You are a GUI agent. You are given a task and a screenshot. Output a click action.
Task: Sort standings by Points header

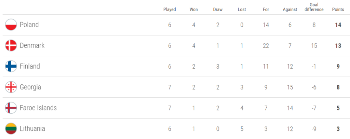point(338,10)
